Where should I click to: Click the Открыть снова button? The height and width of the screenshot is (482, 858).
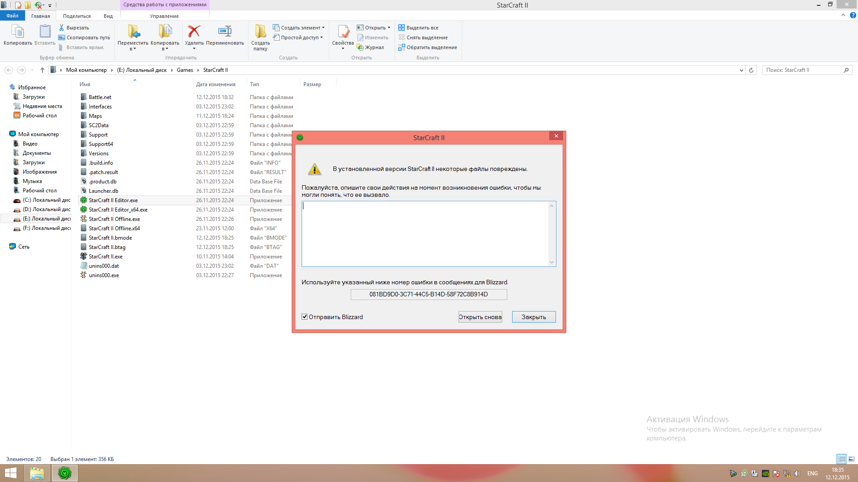point(480,317)
